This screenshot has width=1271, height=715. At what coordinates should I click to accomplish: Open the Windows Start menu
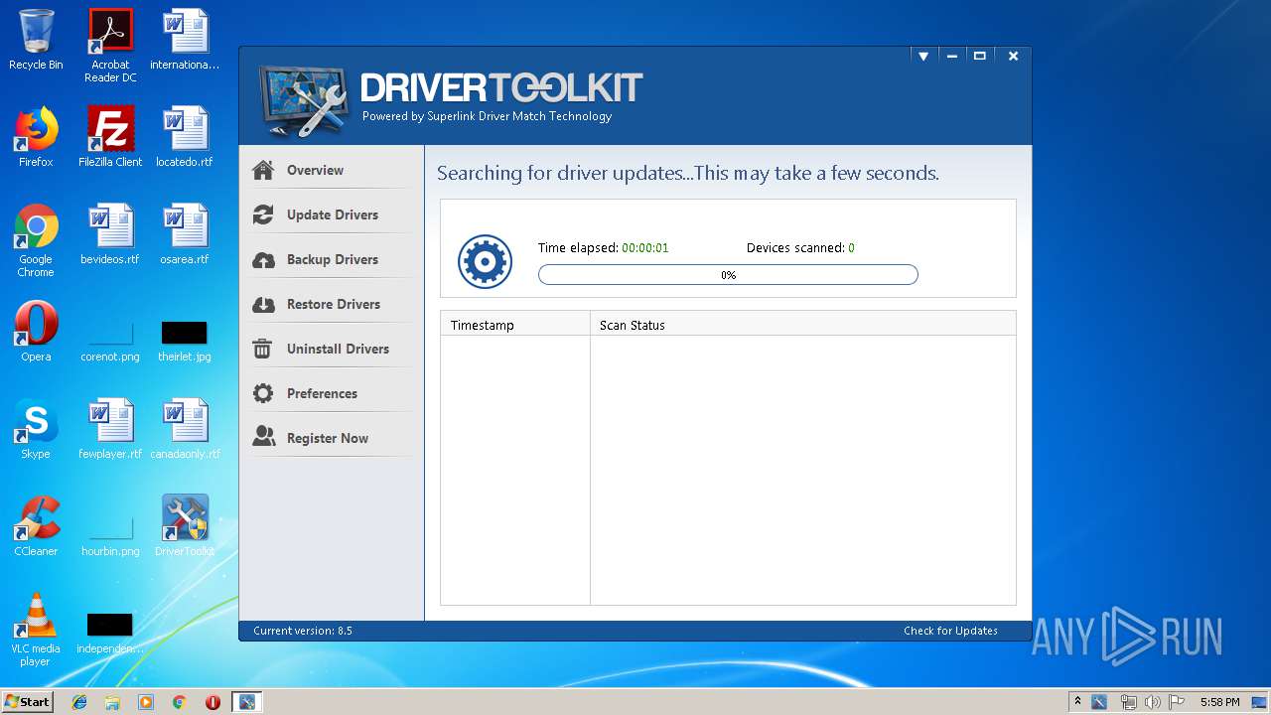(x=28, y=702)
